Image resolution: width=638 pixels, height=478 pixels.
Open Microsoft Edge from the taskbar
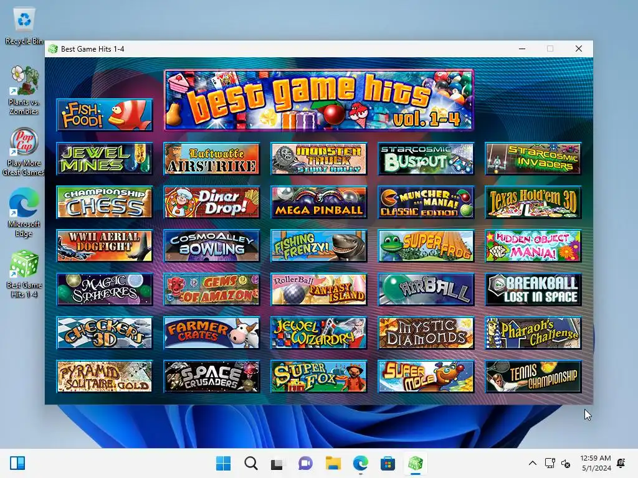click(x=361, y=463)
